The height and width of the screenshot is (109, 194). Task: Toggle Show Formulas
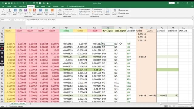tap(97, 9)
